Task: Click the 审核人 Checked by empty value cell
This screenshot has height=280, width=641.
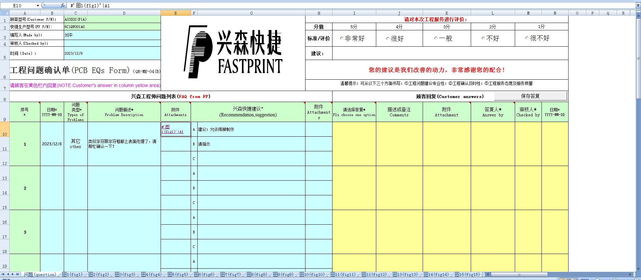Action: pyautogui.click(x=112, y=43)
